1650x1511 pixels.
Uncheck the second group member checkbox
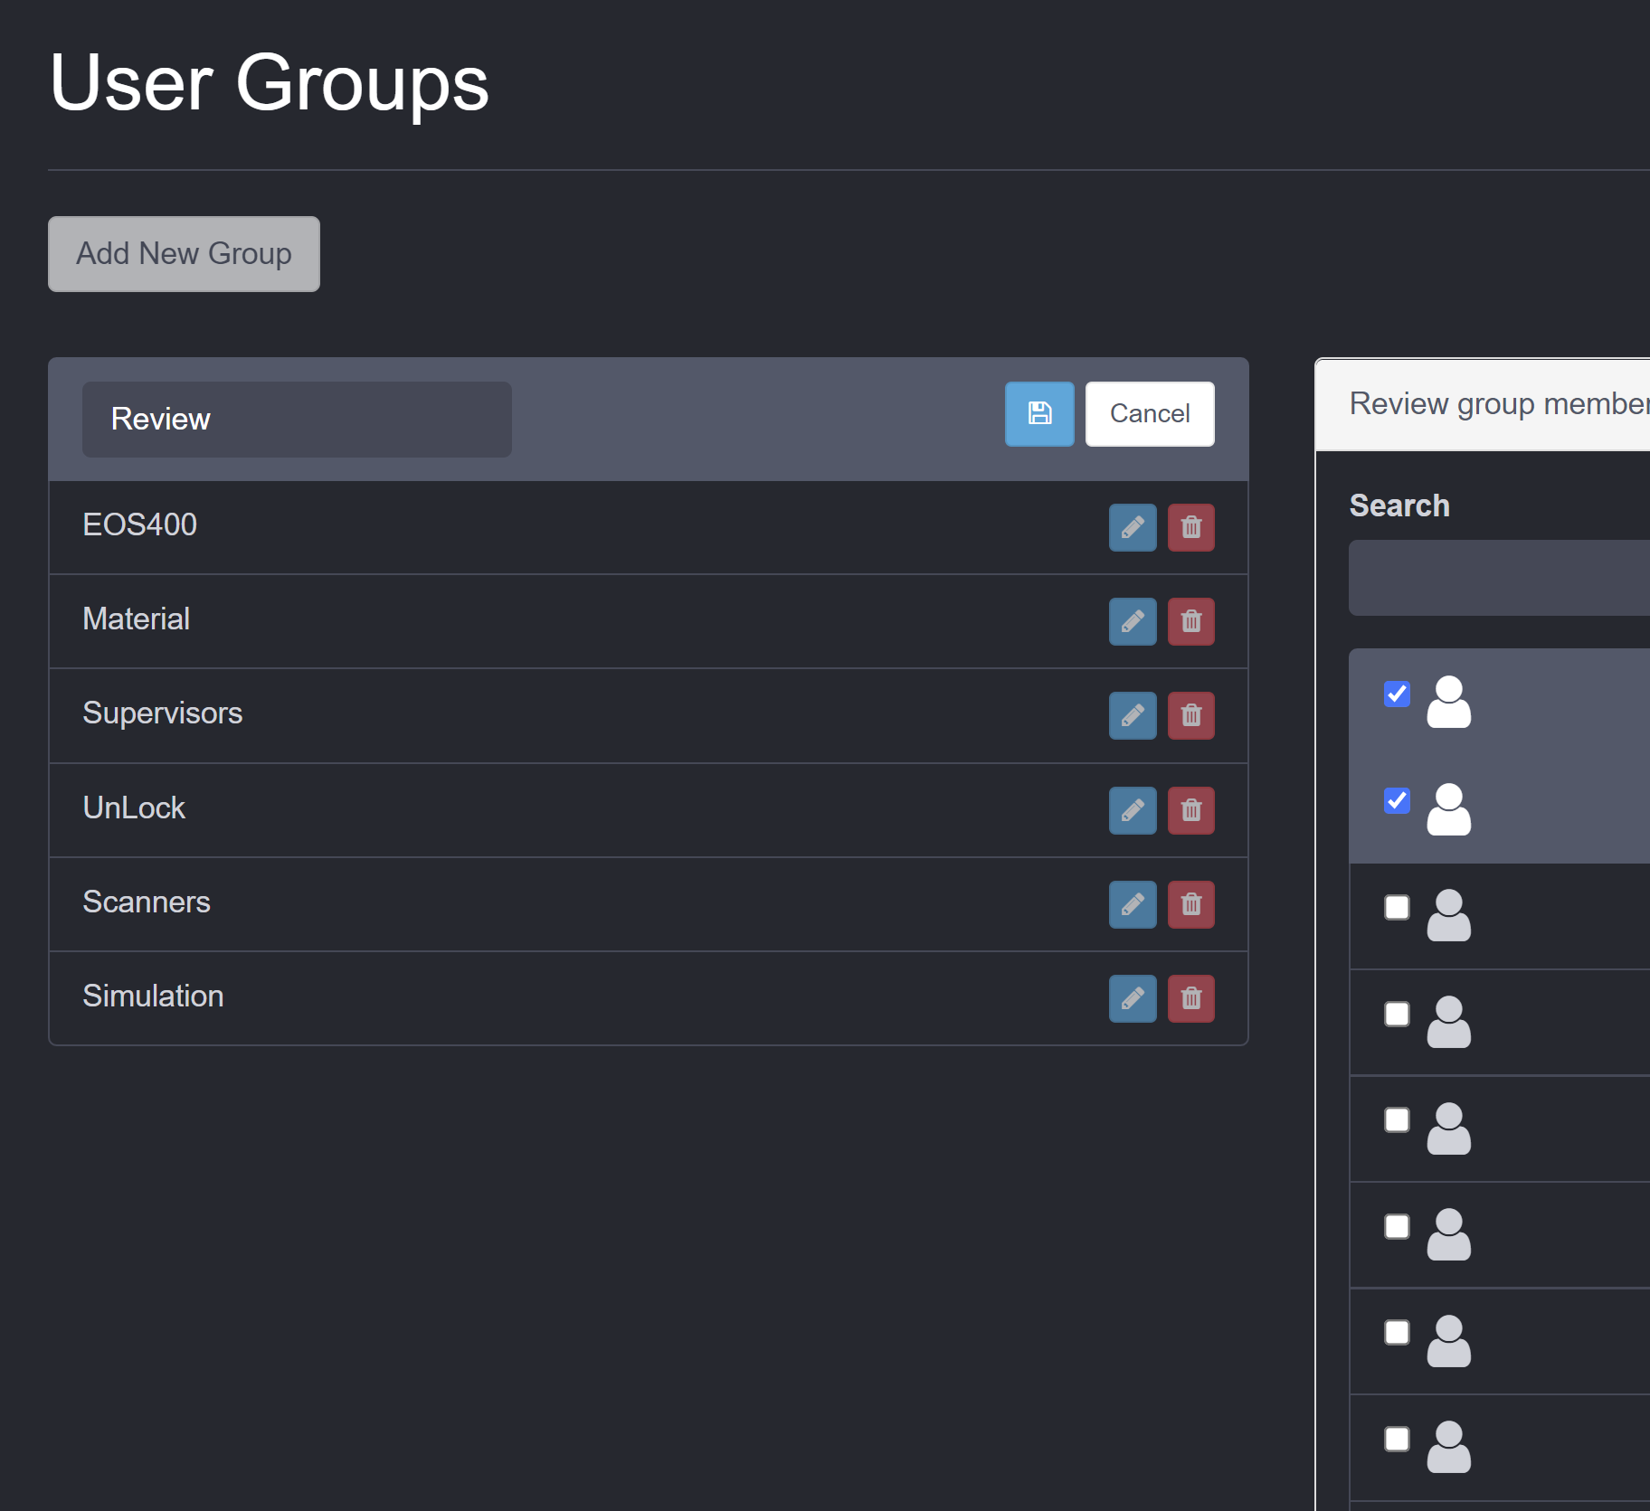click(x=1397, y=800)
